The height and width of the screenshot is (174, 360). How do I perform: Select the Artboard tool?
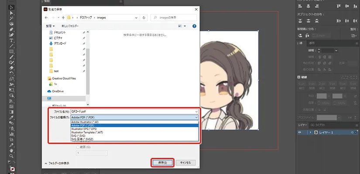click(x=11, y=140)
